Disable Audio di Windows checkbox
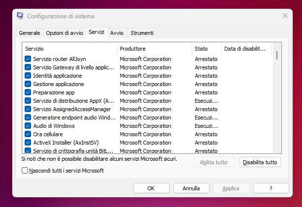 [x=28, y=126]
